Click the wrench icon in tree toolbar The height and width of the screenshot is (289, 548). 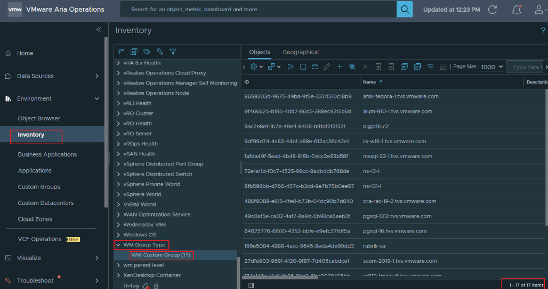coord(160,52)
